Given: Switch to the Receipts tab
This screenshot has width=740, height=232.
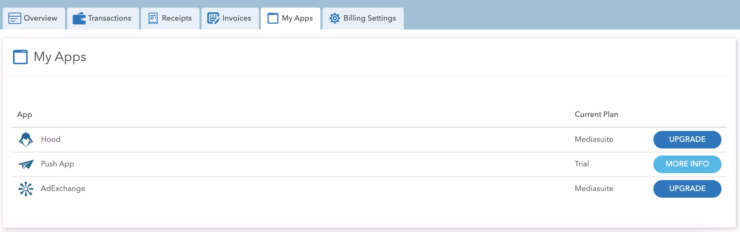Looking at the screenshot, I should (170, 18).
